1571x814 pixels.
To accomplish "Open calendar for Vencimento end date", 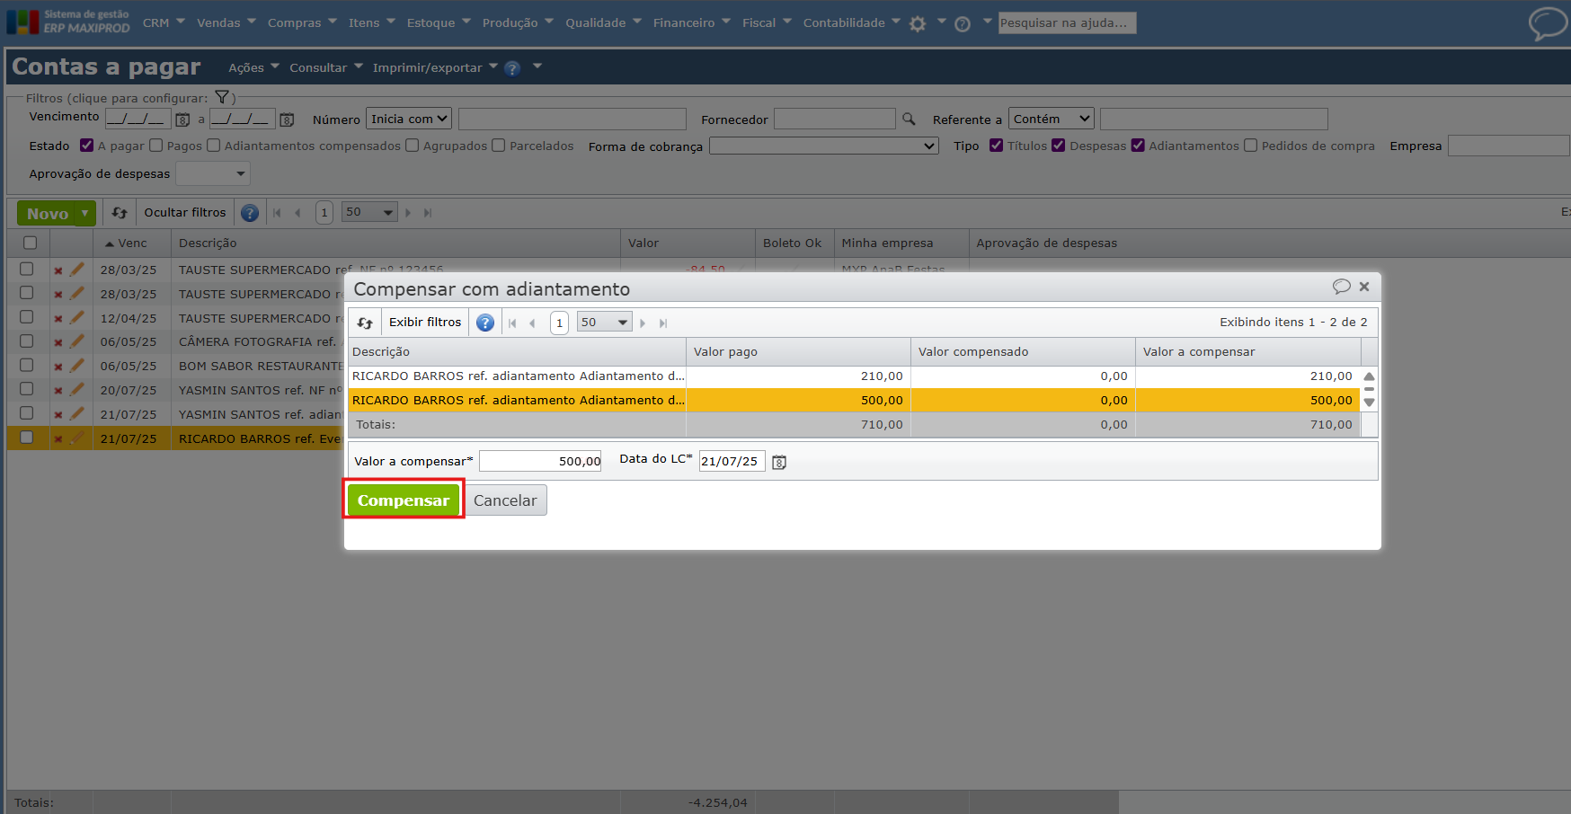I will coord(287,119).
